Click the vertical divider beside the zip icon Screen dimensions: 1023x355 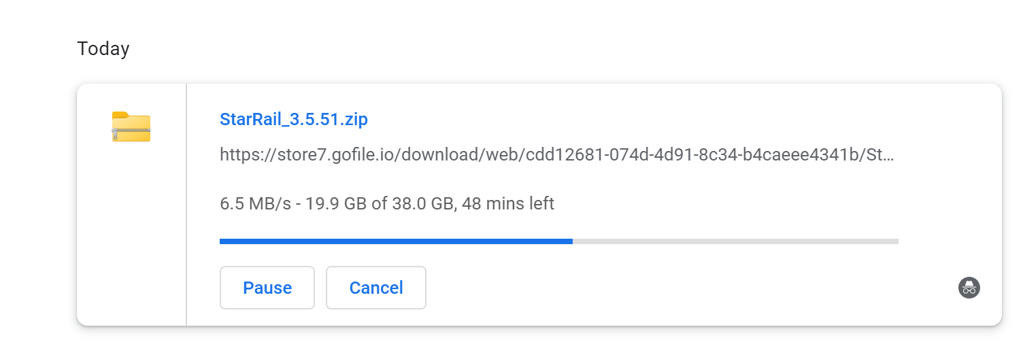tap(186, 204)
